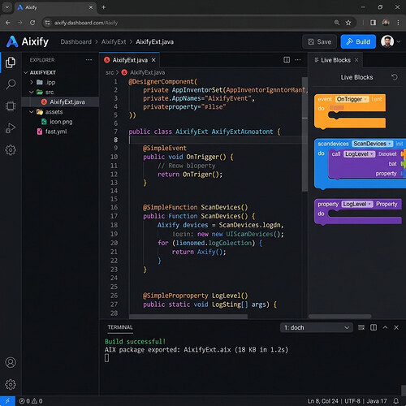Select the Live Blocks panel tab

tap(335, 60)
